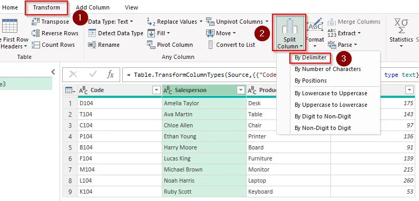The height and width of the screenshot is (201, 419).
Task: Click the Code column ABC type icon
Action: tap(83, 91)
